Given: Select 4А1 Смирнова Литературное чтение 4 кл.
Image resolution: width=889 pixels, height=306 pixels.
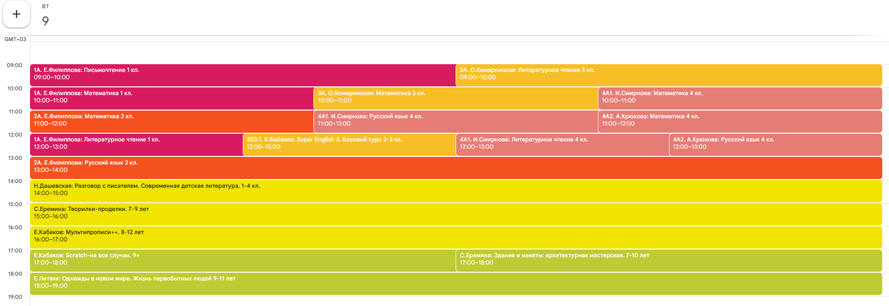Looking at the screenshot, I should pos(562,145).
